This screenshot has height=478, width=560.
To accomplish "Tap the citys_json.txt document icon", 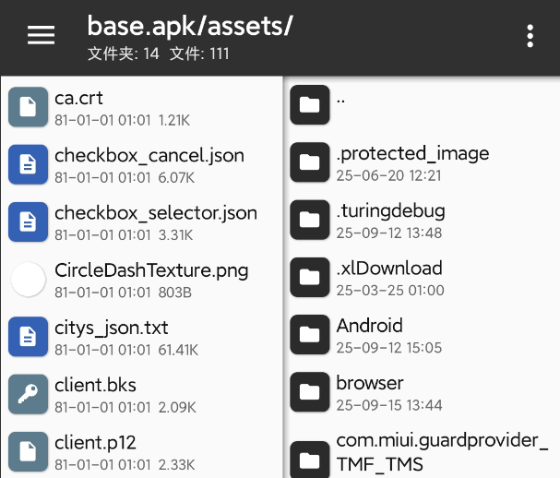I will [29, 336].
